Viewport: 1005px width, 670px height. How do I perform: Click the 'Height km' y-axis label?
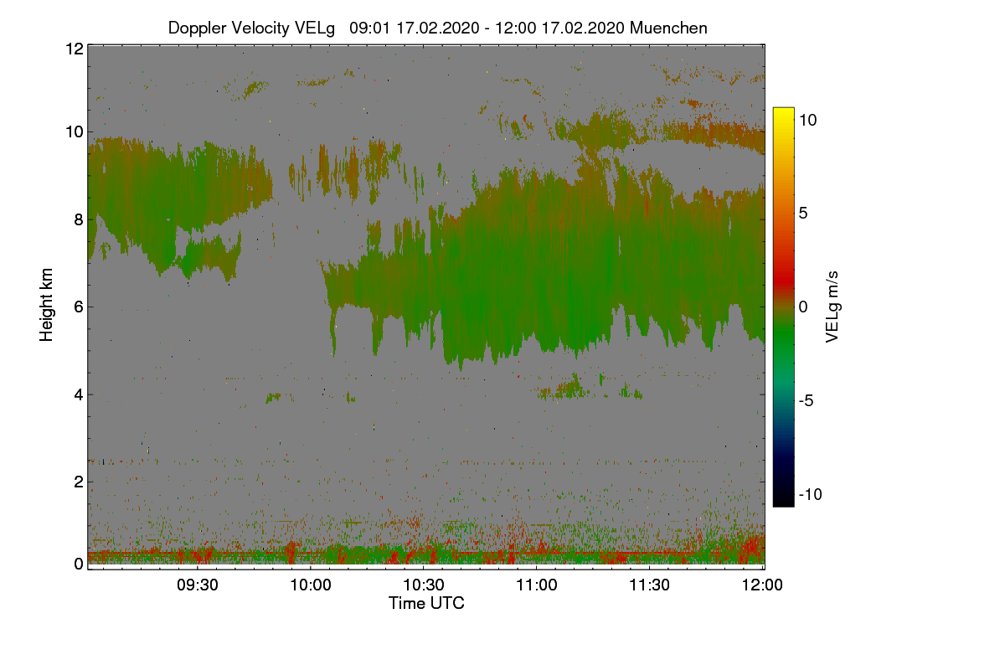(x=46, y=305)
